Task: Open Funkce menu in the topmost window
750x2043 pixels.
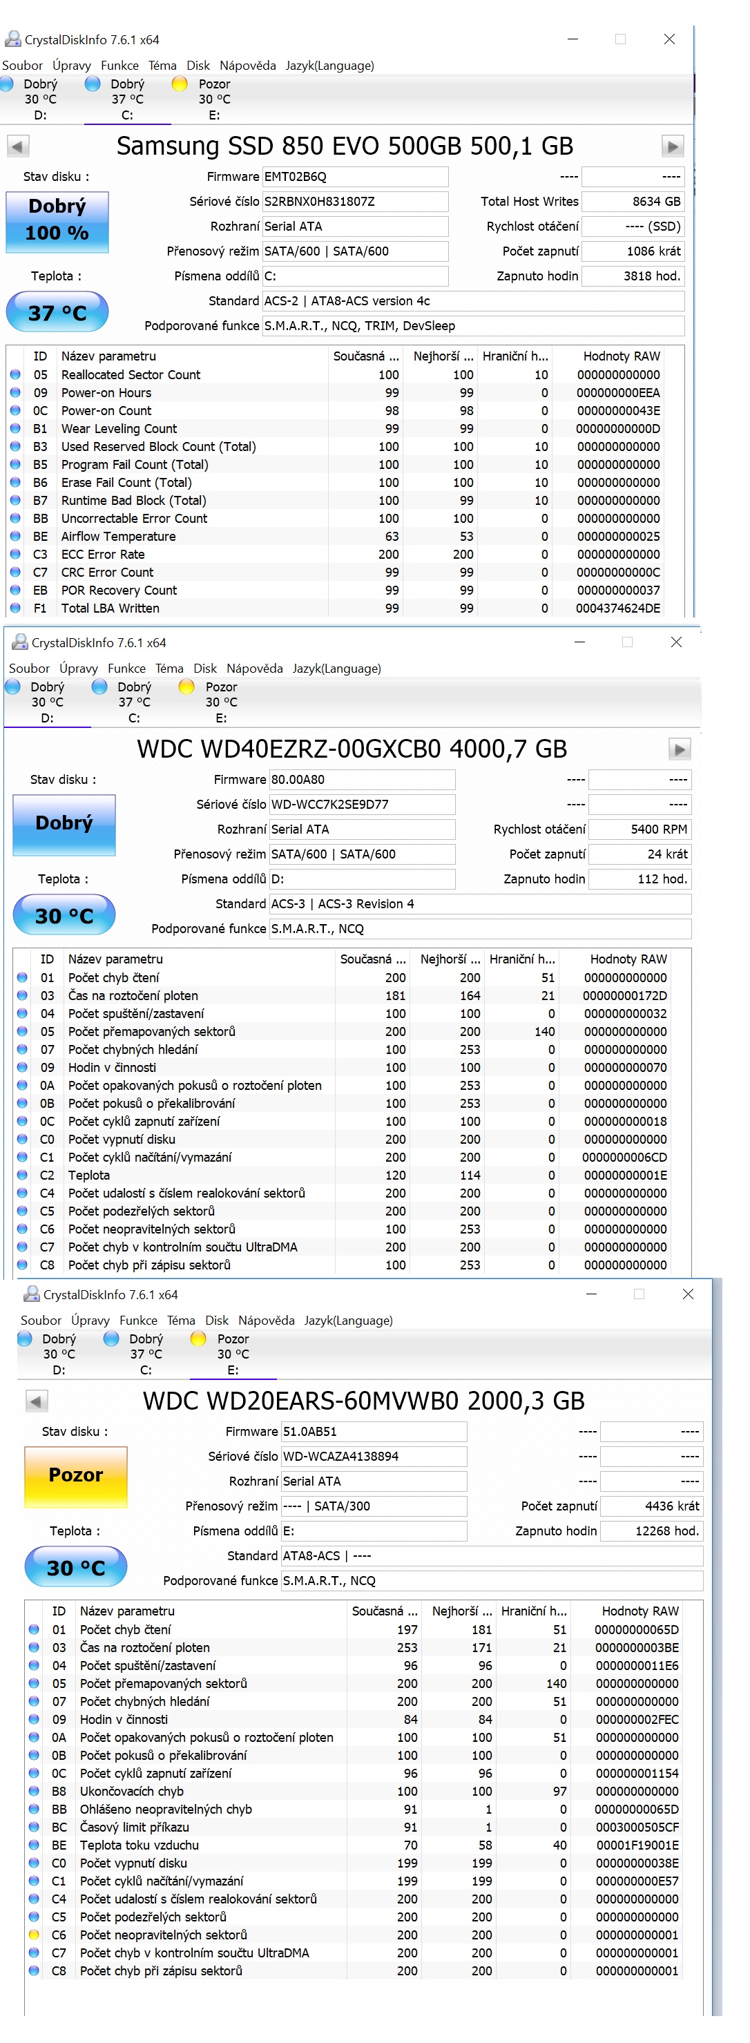Action: tap(119, 66)
